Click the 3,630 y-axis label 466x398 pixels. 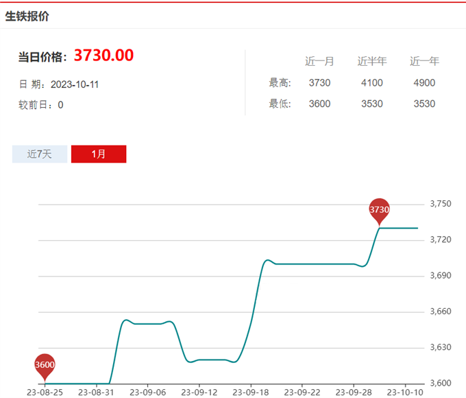pyautogui.click(x=441, y=347)
